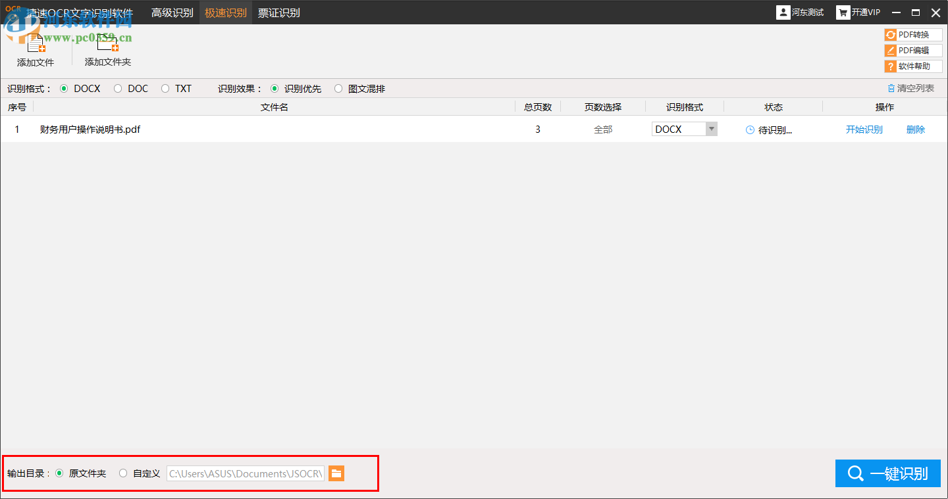Select 自定义 output directory option

123,473
